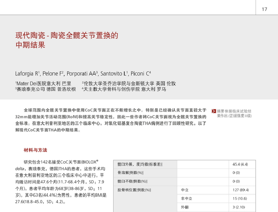Click the page number 17
Screen dimensions: 278x212
[x=264, y=9]
